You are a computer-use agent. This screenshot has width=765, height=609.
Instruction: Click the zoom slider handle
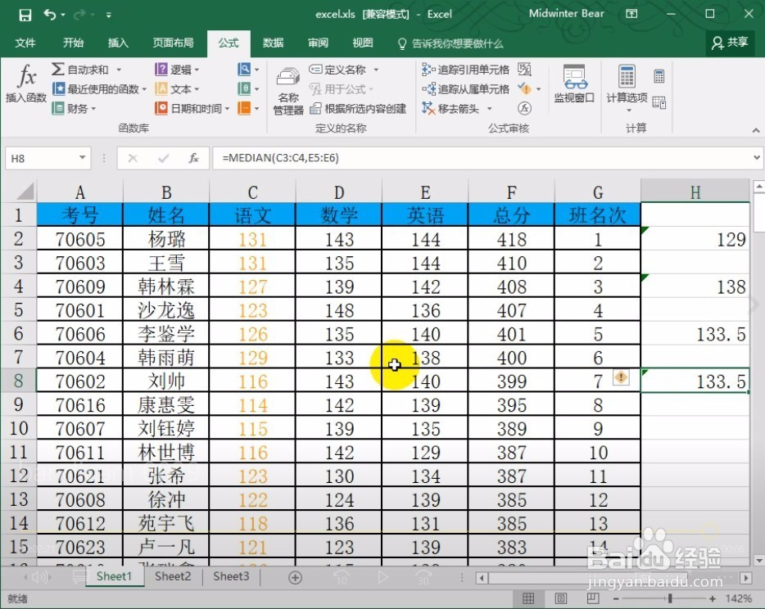[x=670, y=598]
